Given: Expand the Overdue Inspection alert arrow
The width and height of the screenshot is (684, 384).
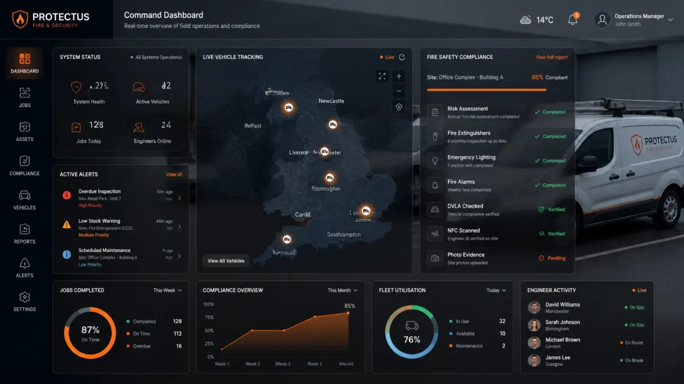Looking at the screenshot, I should [180, 198].
